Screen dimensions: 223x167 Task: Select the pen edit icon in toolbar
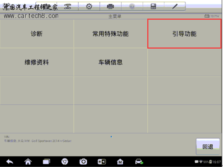[x=175, y=6]
